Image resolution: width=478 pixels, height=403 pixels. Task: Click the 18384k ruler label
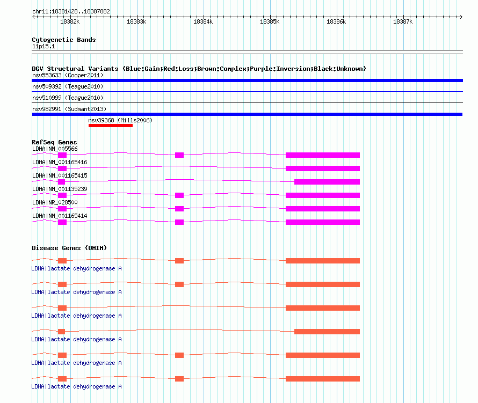(203, 21)
